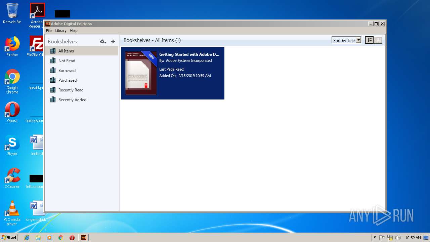This screenshot has height=242, width=430.
Task: Open network status icon in tray
Action: tap(390, 238)
